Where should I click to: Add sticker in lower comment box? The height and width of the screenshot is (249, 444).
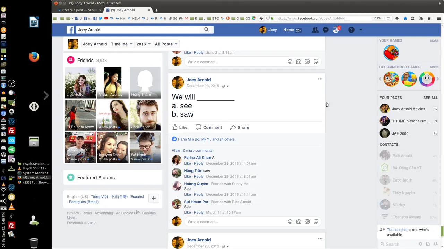316,222
